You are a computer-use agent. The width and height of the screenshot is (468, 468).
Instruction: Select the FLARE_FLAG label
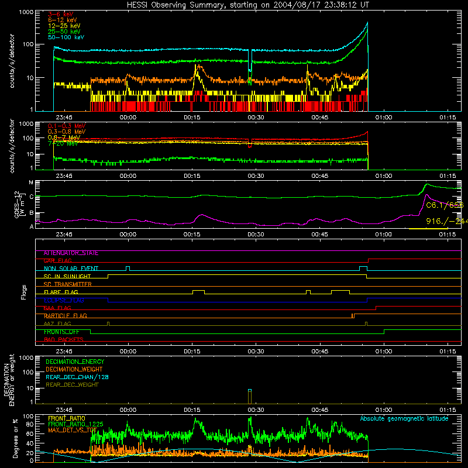[61, 292]
